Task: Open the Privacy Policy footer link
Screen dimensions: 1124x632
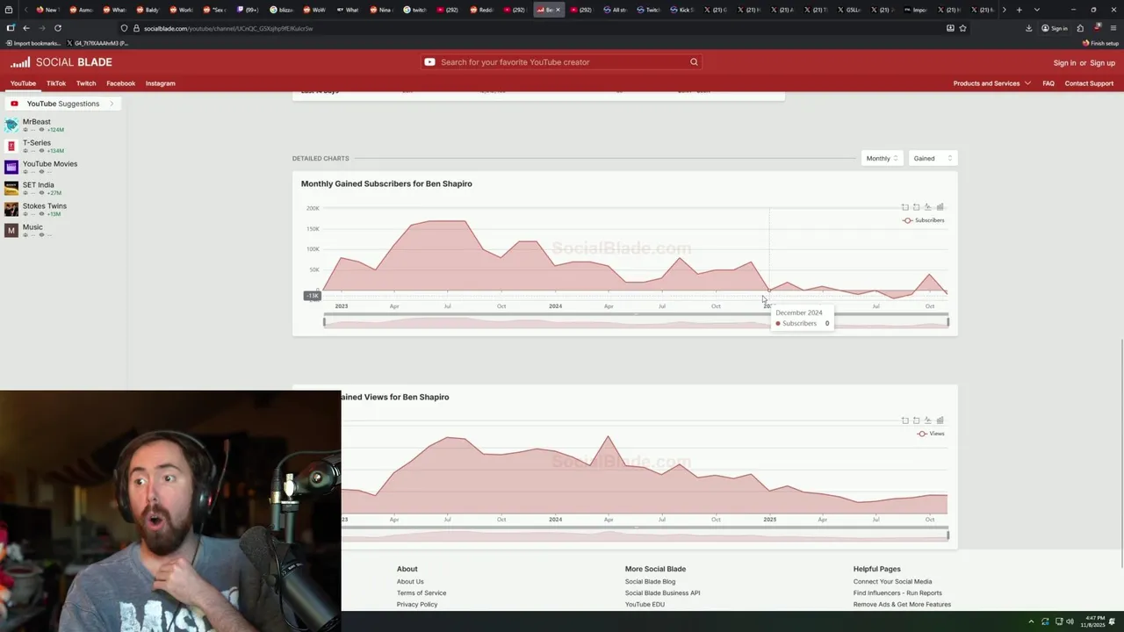Action: (x=417, y=604)
